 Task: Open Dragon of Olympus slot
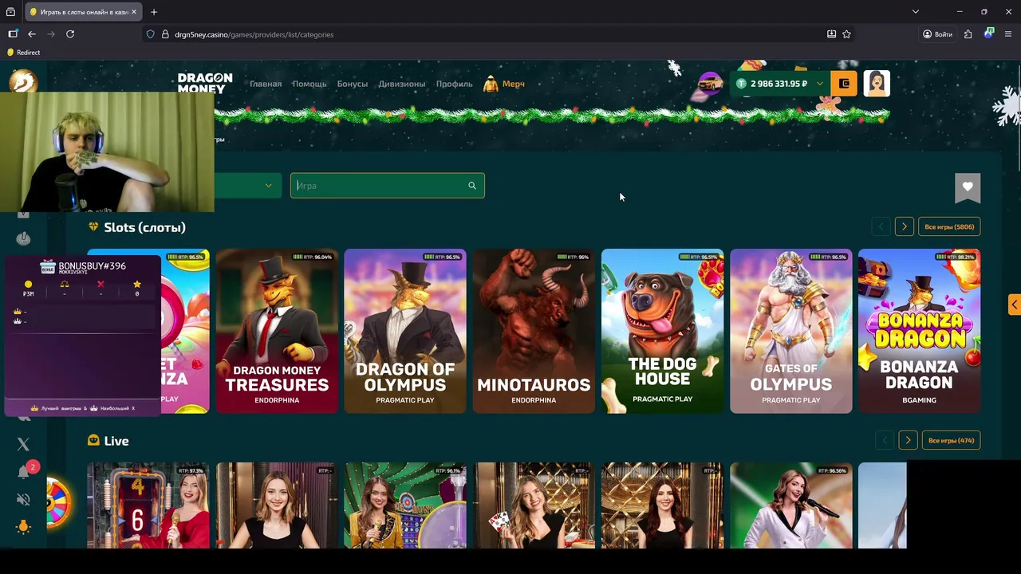coord(405,331)
